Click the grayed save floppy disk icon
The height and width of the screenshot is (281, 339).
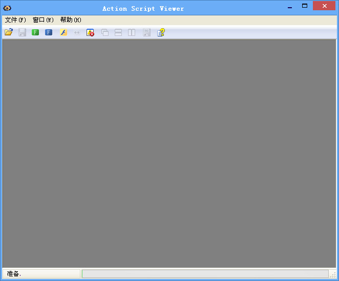click(22, 32)
